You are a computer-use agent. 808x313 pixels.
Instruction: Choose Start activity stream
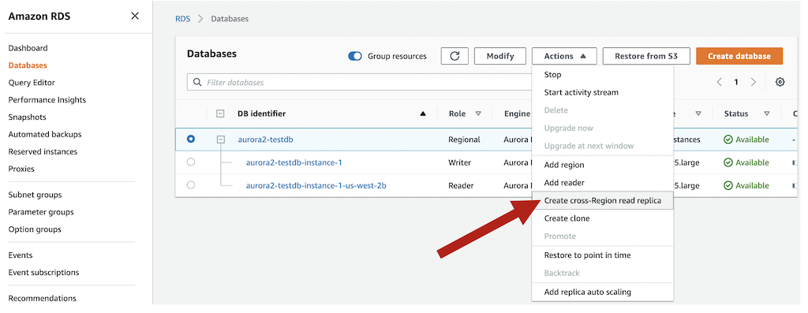[602, 93]
